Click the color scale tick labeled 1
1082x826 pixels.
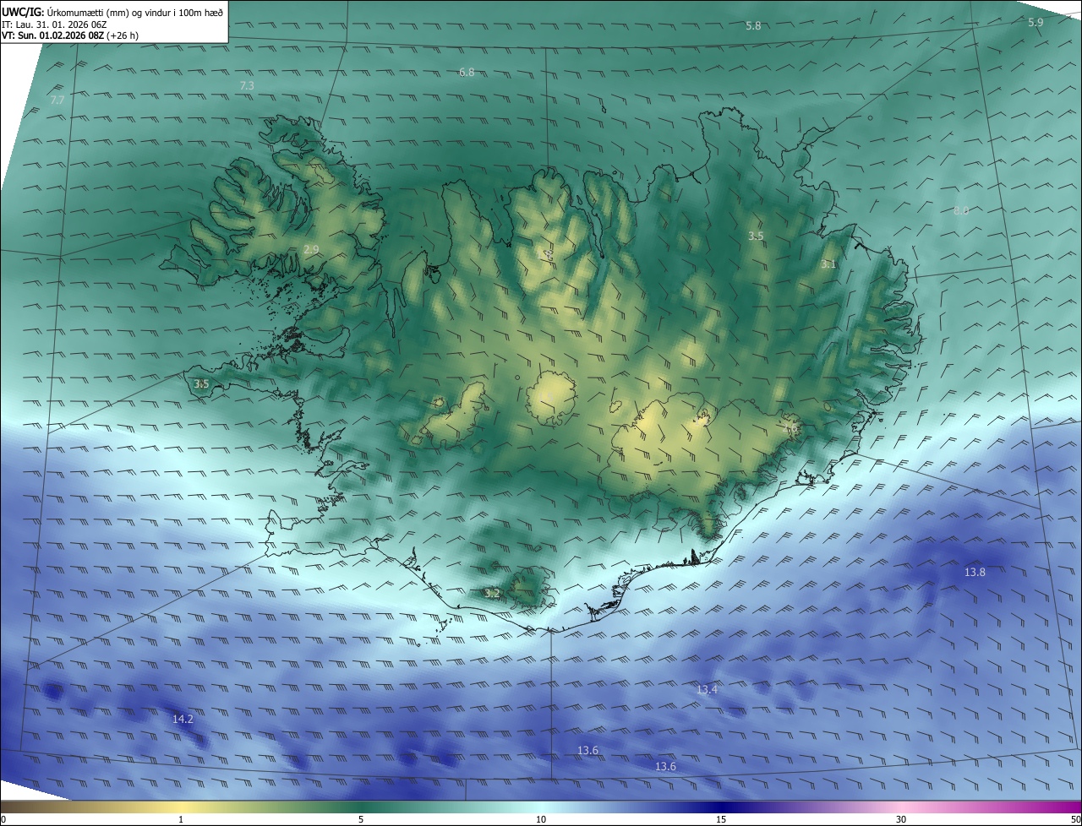pos(181,819)
